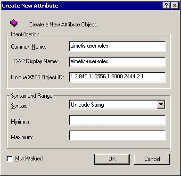Open the Syntax dropdown arrow

pos(161,104)
